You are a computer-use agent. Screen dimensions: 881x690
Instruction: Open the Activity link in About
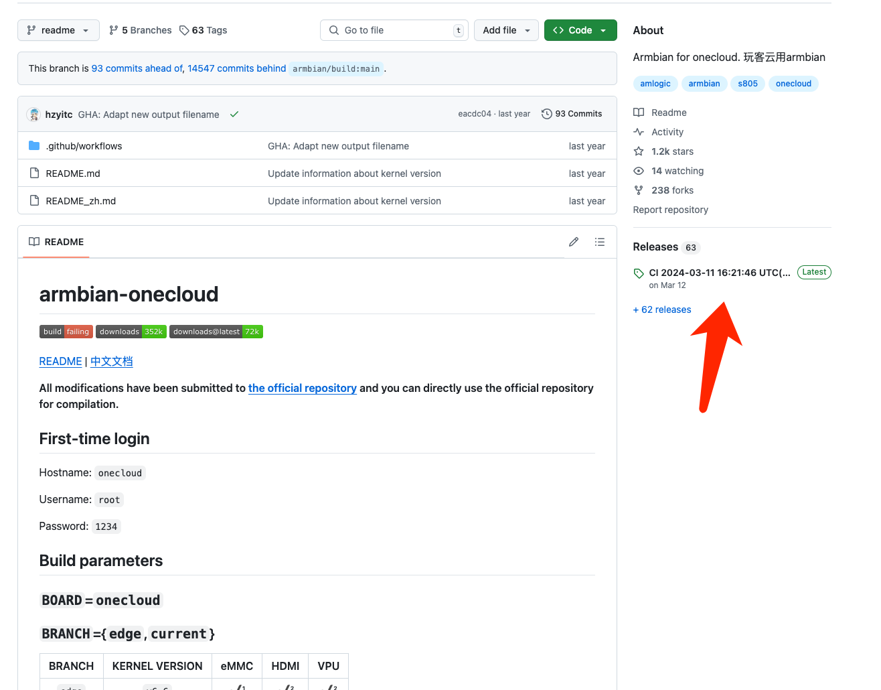coord(659,132)
